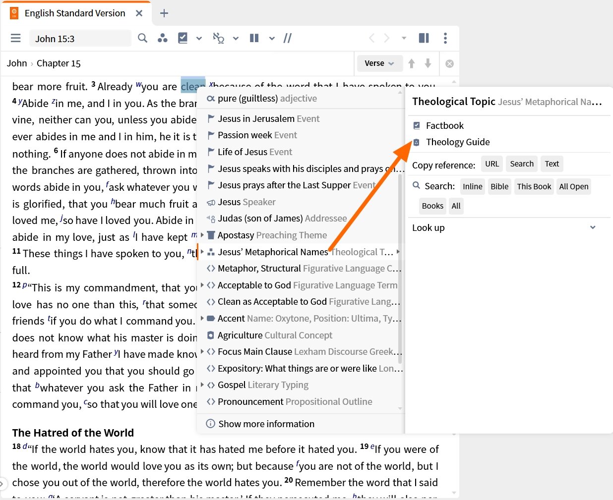The image size is (613, 500).
Task: Click the John breadcrumb
Action: coord(17,63)
